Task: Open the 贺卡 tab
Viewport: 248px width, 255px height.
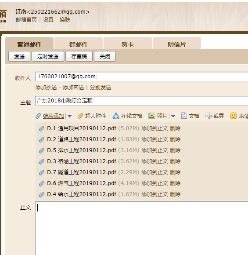Action: click(128, 43)
